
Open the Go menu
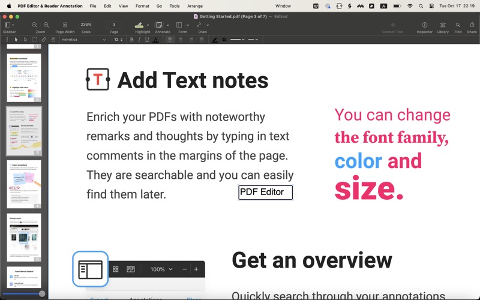[159, 6]
